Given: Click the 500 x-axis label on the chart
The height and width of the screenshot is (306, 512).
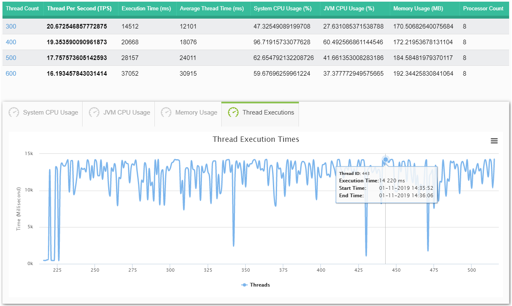Looking at the screenshot, I should click(x=472, y=270).
